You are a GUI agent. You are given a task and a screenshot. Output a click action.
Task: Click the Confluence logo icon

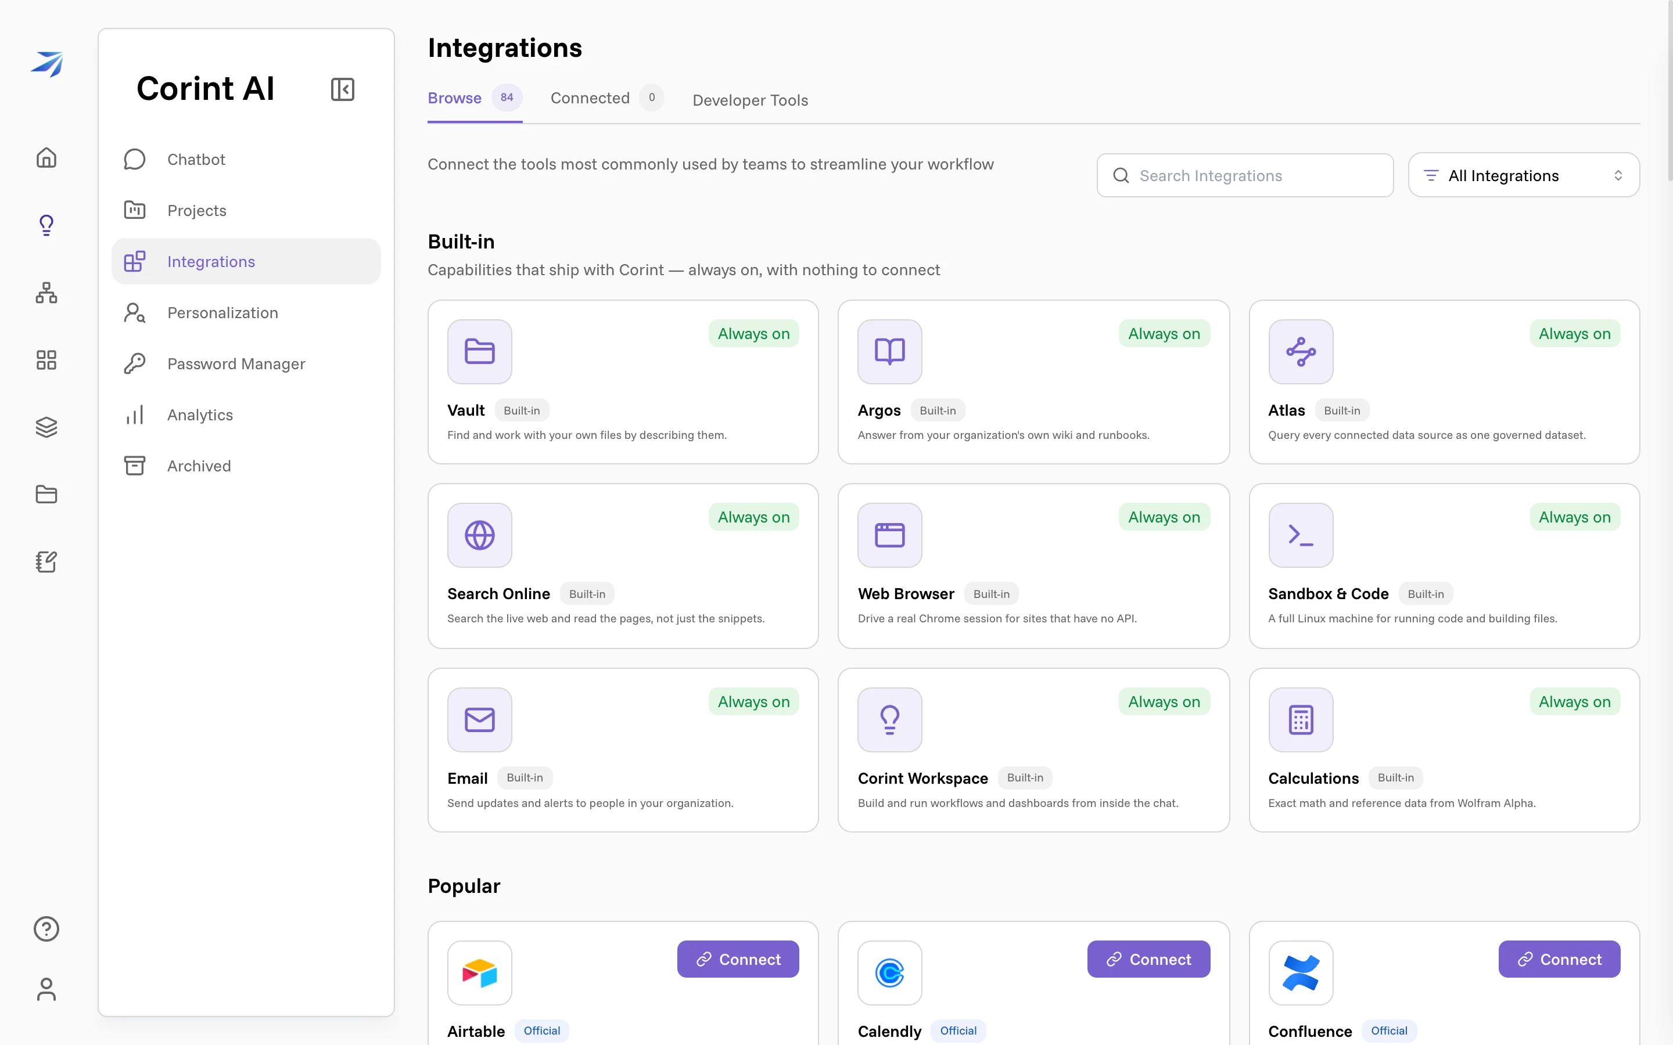tap(1301, 972)
